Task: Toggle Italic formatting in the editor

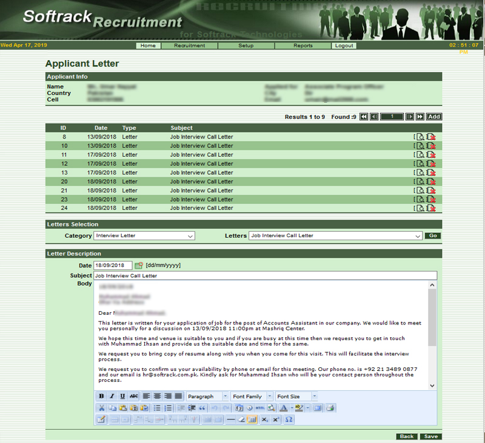Action: [112, 396]
